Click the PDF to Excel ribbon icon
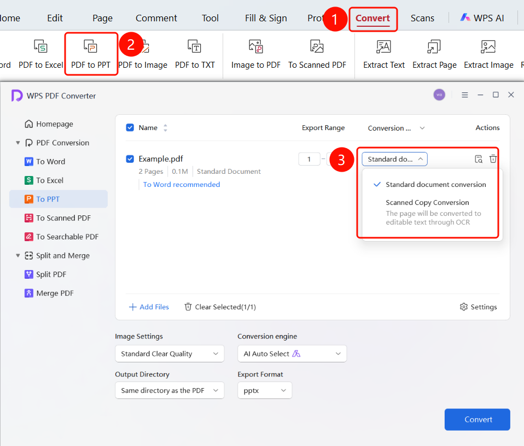 click(40, 46)
